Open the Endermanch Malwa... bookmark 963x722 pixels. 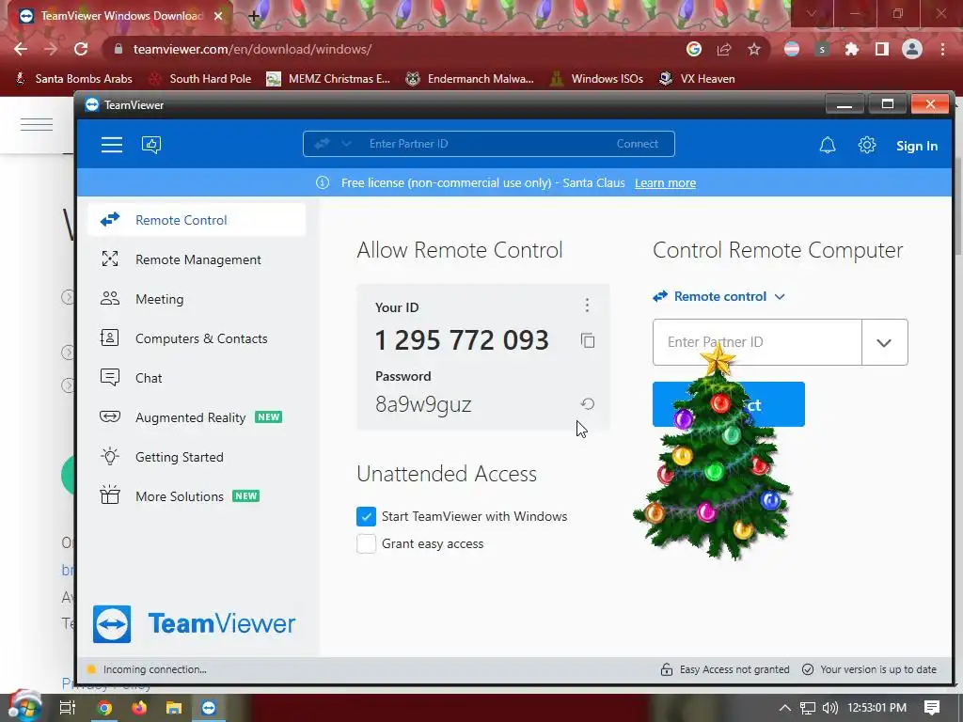tap(470, 79)
